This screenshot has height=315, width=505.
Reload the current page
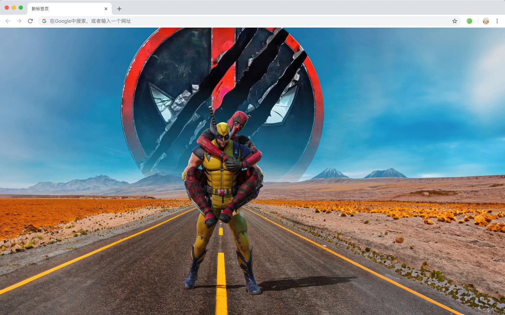tap(30, 21)
